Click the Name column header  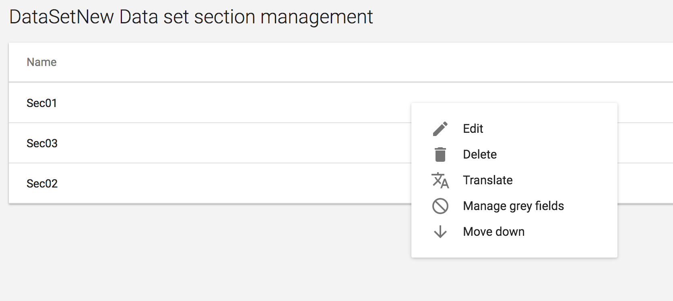pyautogui.click(x=41, y=62)
